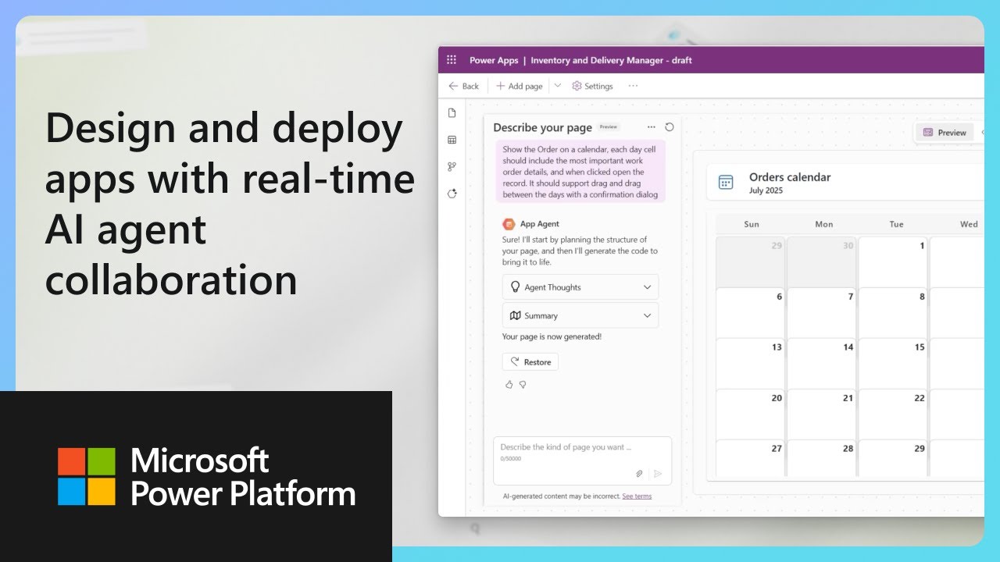Open Settings from the command bar
The image size is (1000, 562).
[592, 86]
